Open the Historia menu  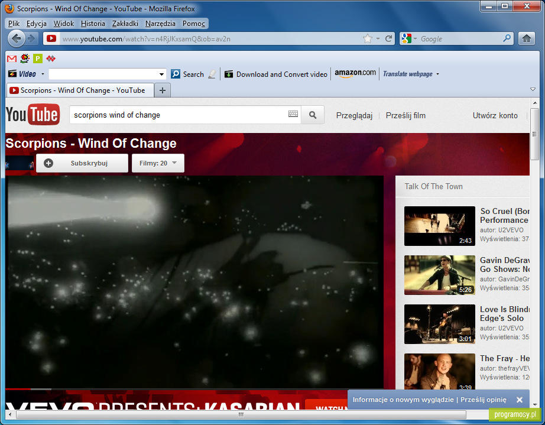click(93, 24)
